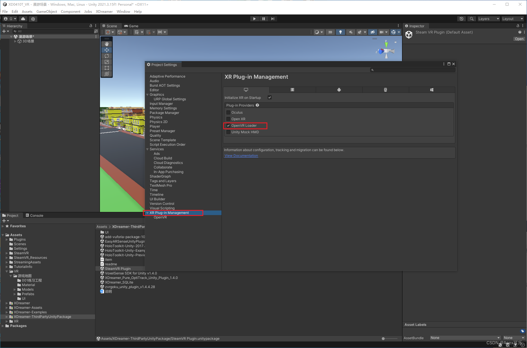
Task: Toggle Scene audio mute icon
Action: (x=351, y=32)
